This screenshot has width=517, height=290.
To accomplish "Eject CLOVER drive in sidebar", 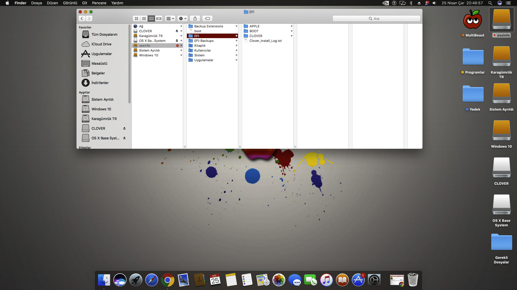I will [x=124, y=128].
